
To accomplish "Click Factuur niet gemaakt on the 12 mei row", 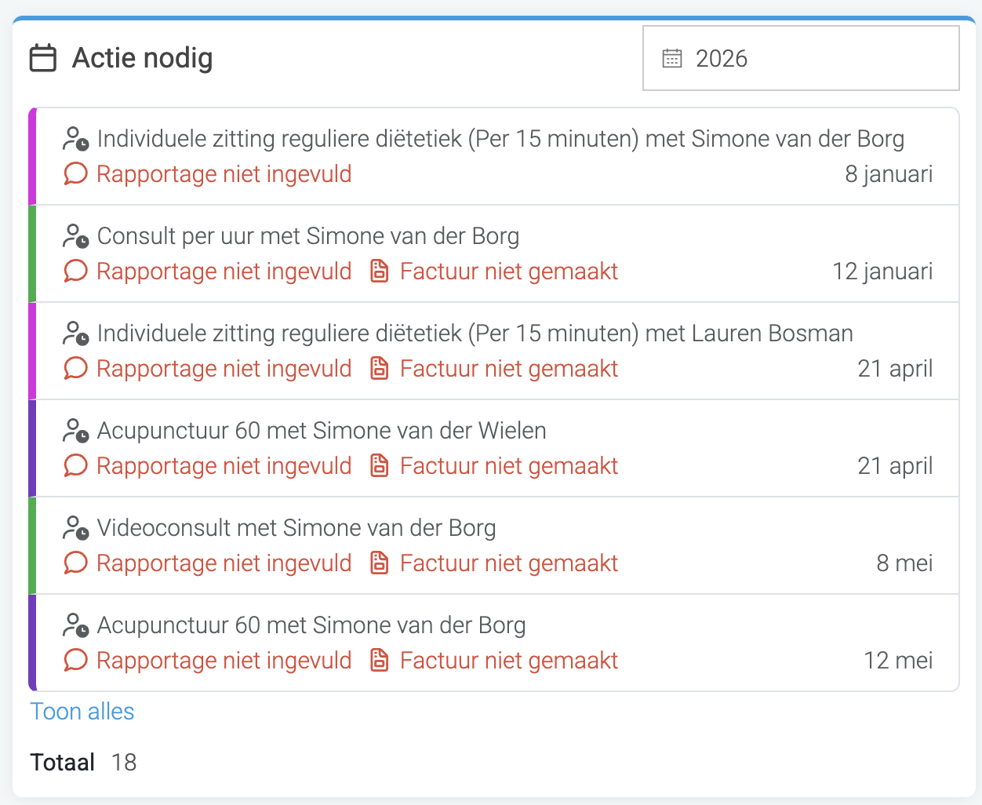I will click(x=509, y=661).
